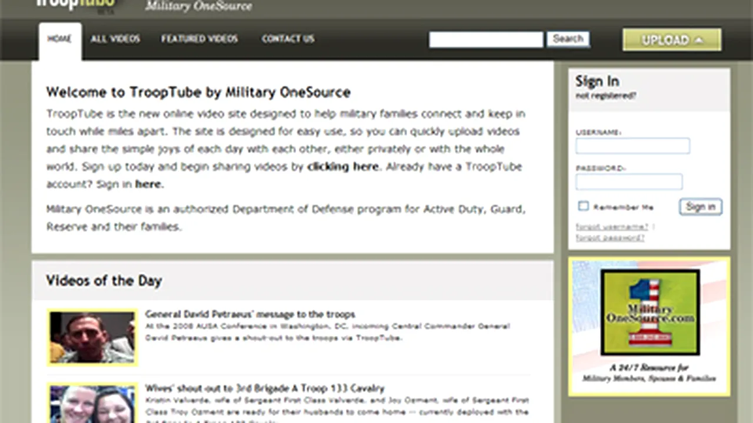
Task: Open the 'forgot username?' link
Action: pyautogui.click(x=612, y=227)
